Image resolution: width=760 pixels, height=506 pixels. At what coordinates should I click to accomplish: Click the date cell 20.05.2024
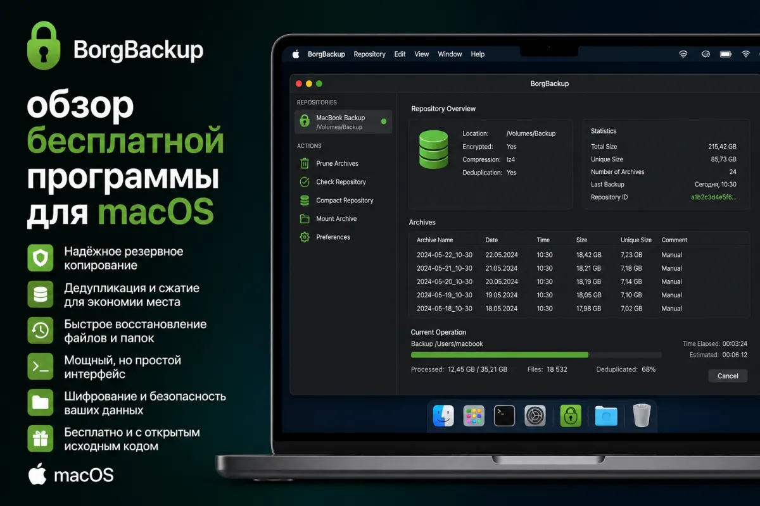click(x=502, y=281)
